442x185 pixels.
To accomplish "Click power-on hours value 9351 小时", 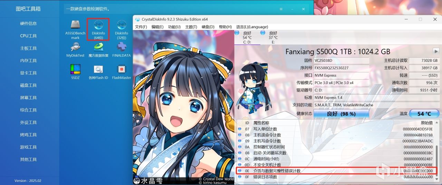I will click(424, 90).
